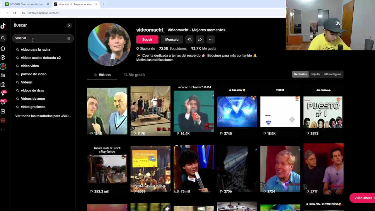Click the 'Visto ahora' button

(x=363, y=198)
